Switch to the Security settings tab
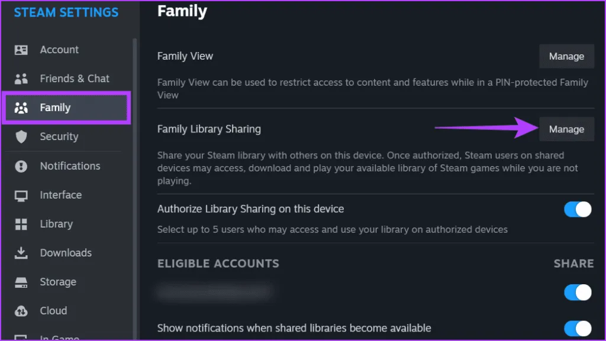The width and height of the screenshot is (606, 341). pyautogui.click(x=59, y=137)
